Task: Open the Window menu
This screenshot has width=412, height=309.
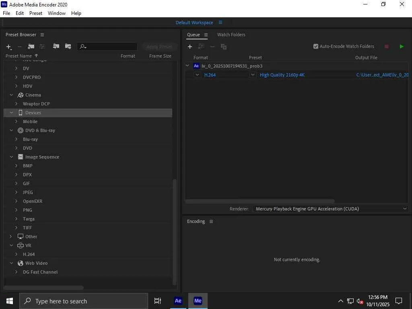Action: coord(57,13)
